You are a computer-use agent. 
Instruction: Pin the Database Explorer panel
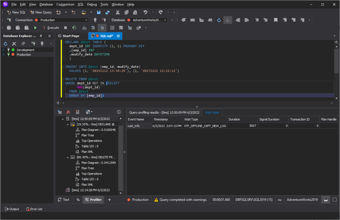point(41,36)
